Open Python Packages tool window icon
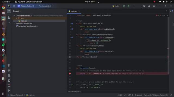Viewport: 174px width, 97px height. click(x=9, y=65)
